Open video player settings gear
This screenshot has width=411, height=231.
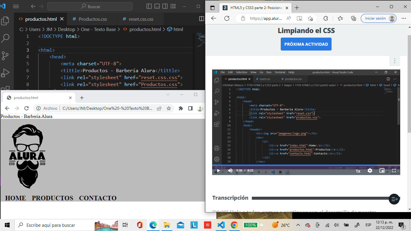coord(370,171)
